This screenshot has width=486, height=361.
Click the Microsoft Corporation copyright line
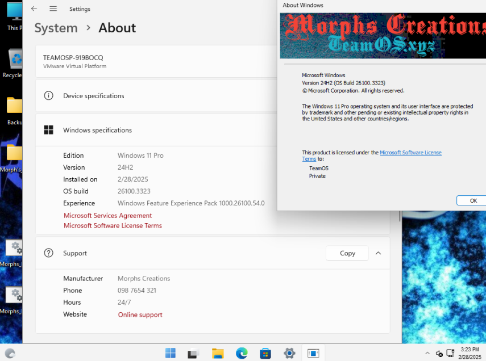354,91
